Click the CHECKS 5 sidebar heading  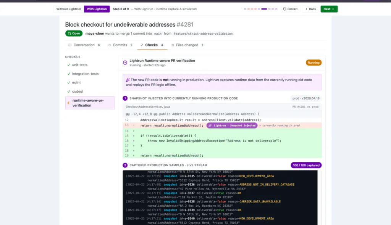[x=73, y=57]
